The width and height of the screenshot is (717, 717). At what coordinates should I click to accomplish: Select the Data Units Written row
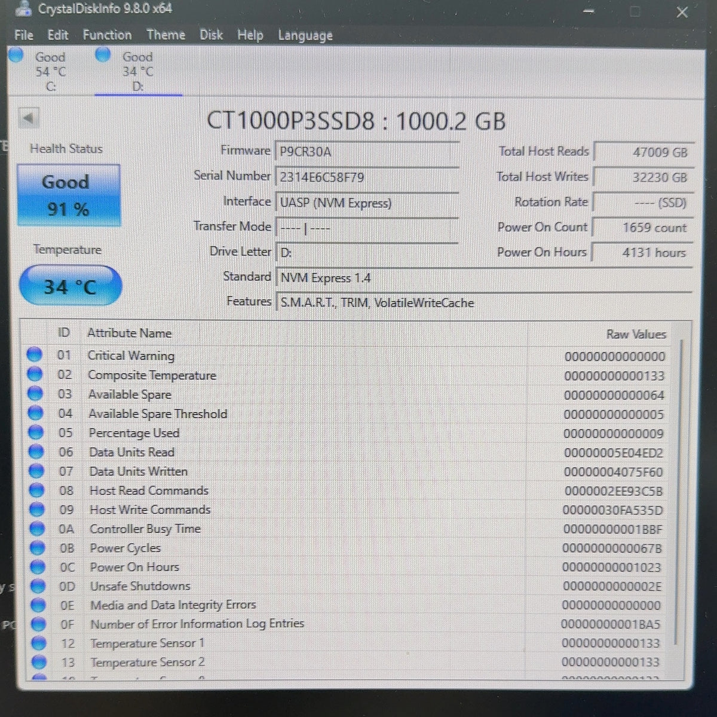[347, 471]
